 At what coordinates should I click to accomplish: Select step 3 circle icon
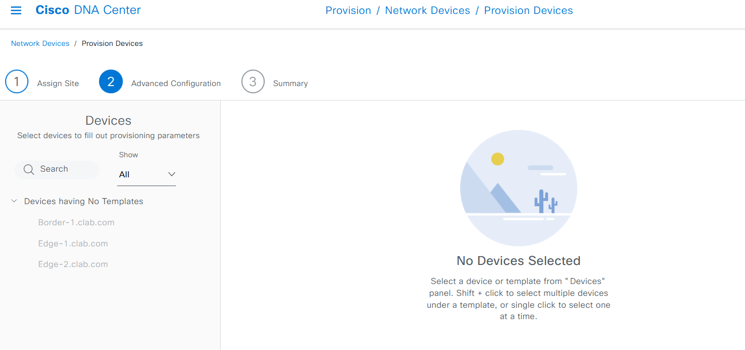point(253,82)
